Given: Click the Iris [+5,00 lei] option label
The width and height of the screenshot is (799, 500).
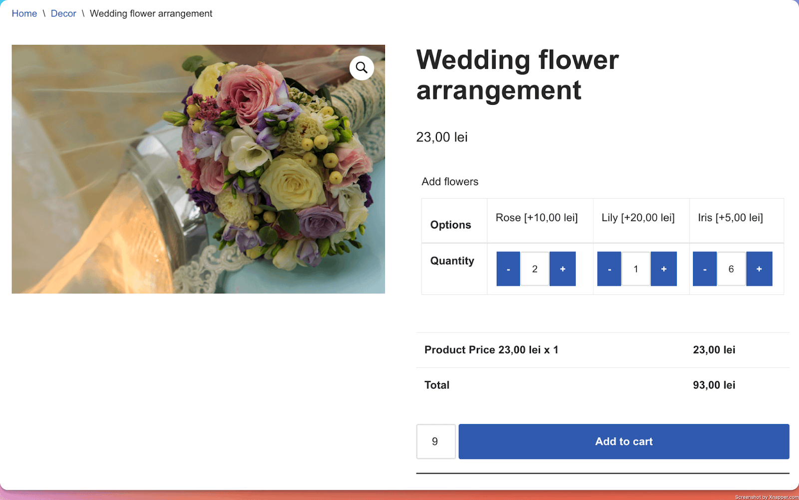Looking at the screenshot, I should coord(730,218).
